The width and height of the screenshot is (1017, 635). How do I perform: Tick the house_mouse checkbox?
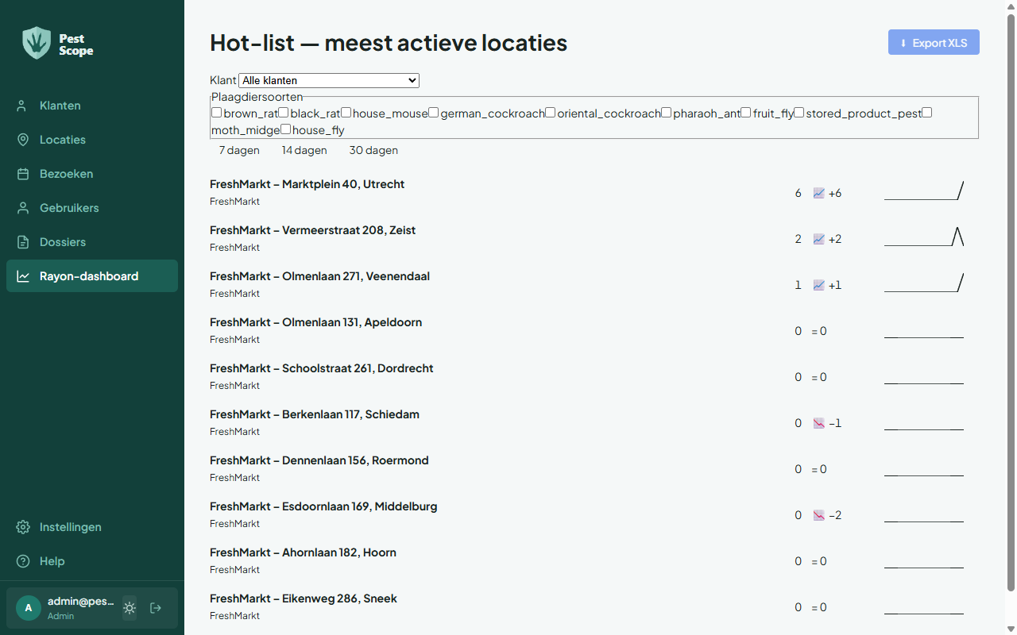click(x=346, y=113)
